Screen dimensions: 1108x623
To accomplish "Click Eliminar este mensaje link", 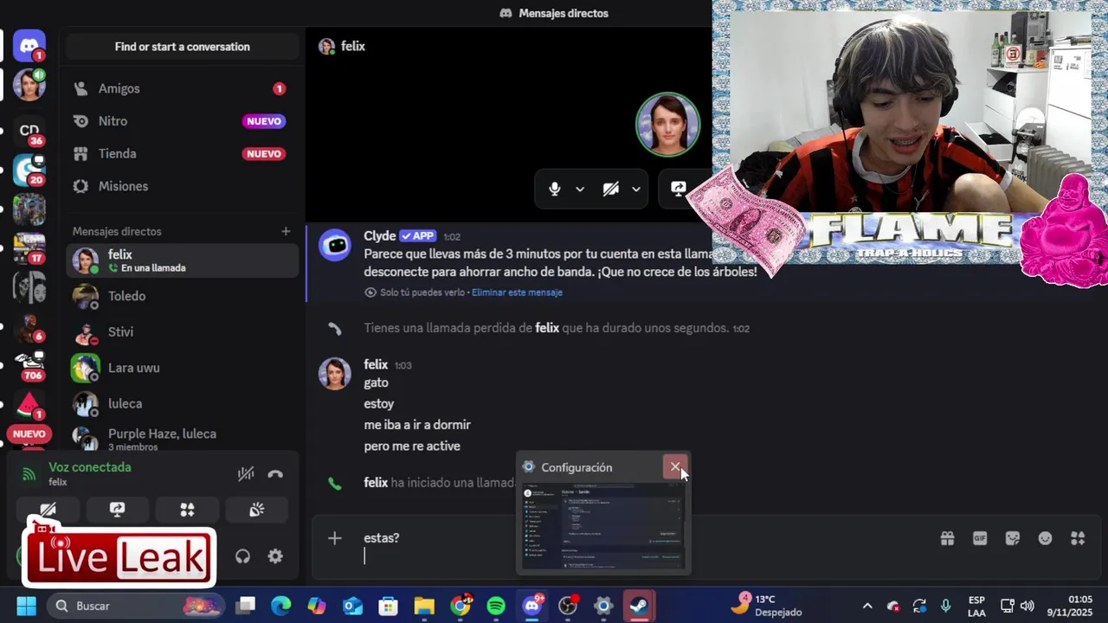I will [517, 292].
